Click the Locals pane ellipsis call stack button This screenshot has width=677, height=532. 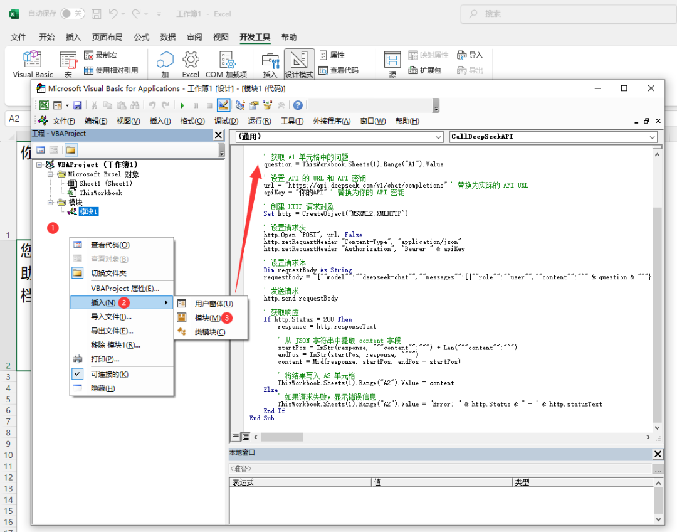tap(658, 469)
